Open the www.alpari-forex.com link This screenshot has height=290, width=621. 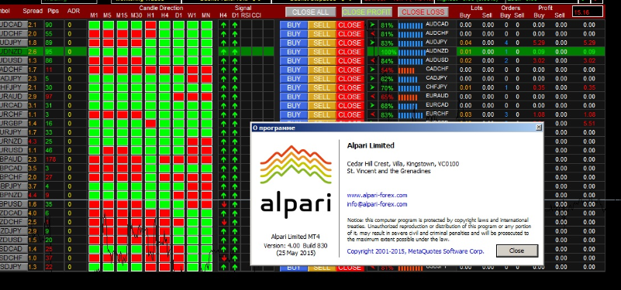tap(377, 195)
